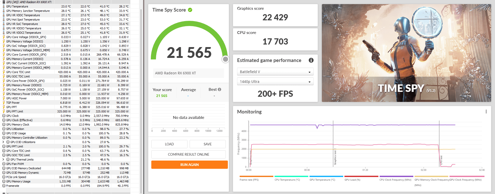Click the green verified checkmark beside Time Spy Score
495x194 pixels.
pos(190,10)
